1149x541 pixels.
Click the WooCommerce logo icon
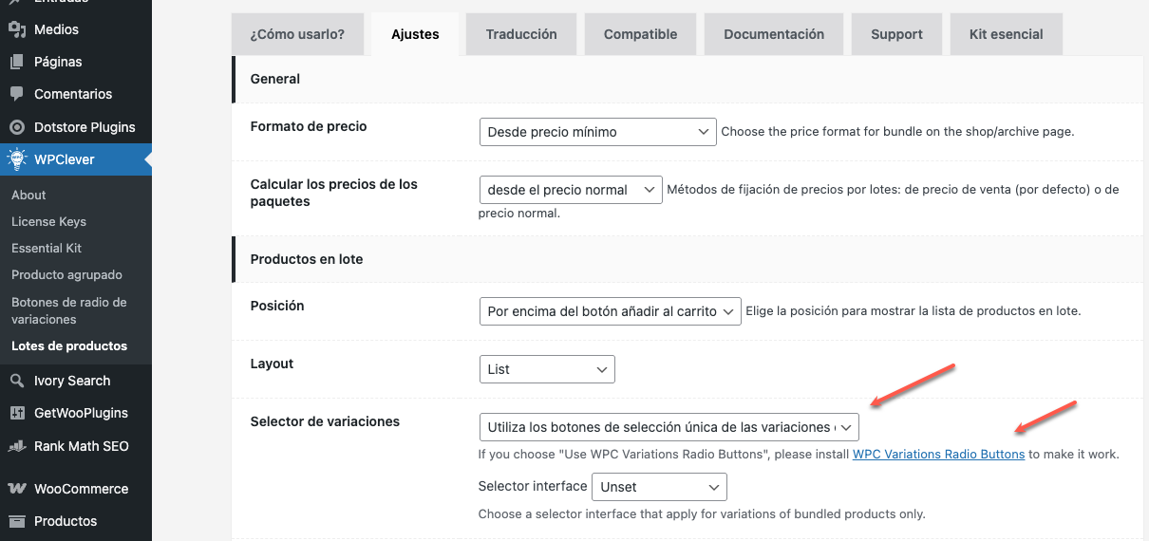(17, 489)
